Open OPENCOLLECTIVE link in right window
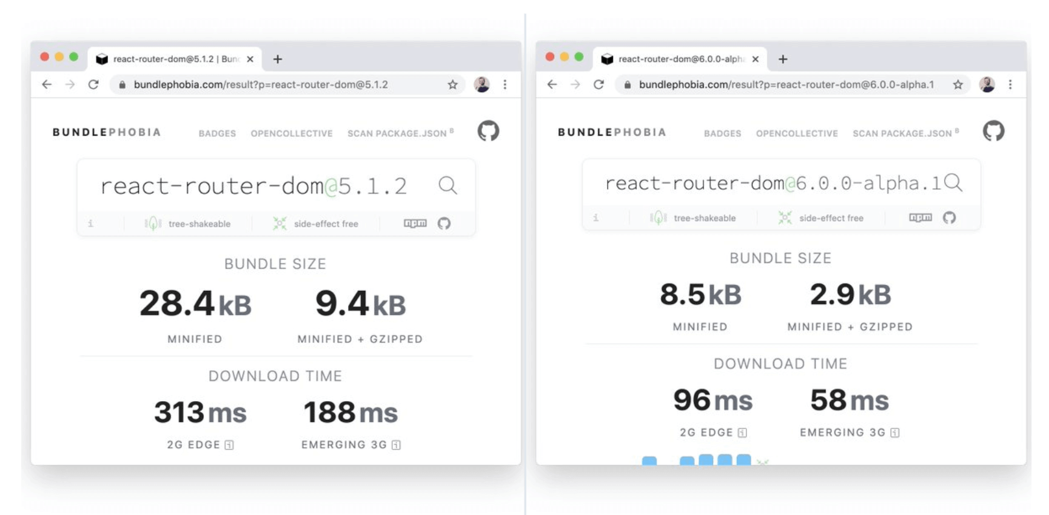The width and height of the screenshot is (1049, 515). (797, 133)
